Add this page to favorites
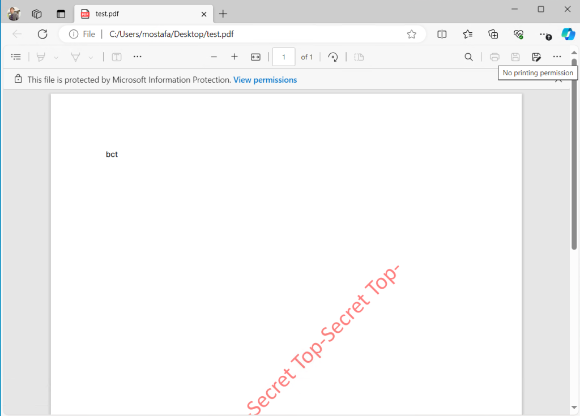The height and width of the screenshot is (416, 580). (412, 35)
